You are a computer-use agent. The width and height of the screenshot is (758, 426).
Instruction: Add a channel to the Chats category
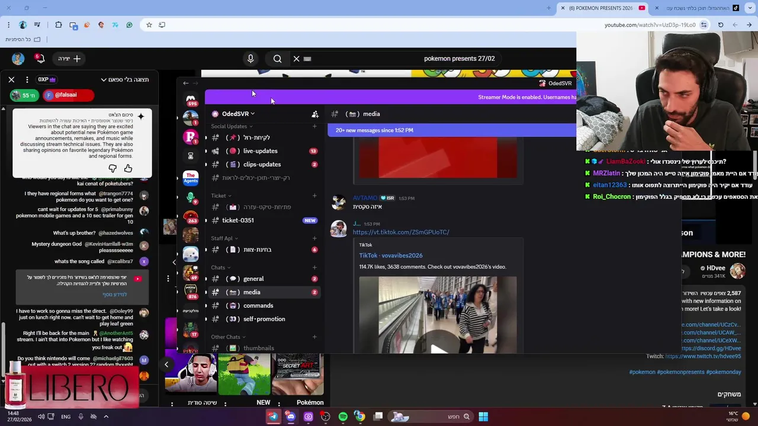(314, 267)
